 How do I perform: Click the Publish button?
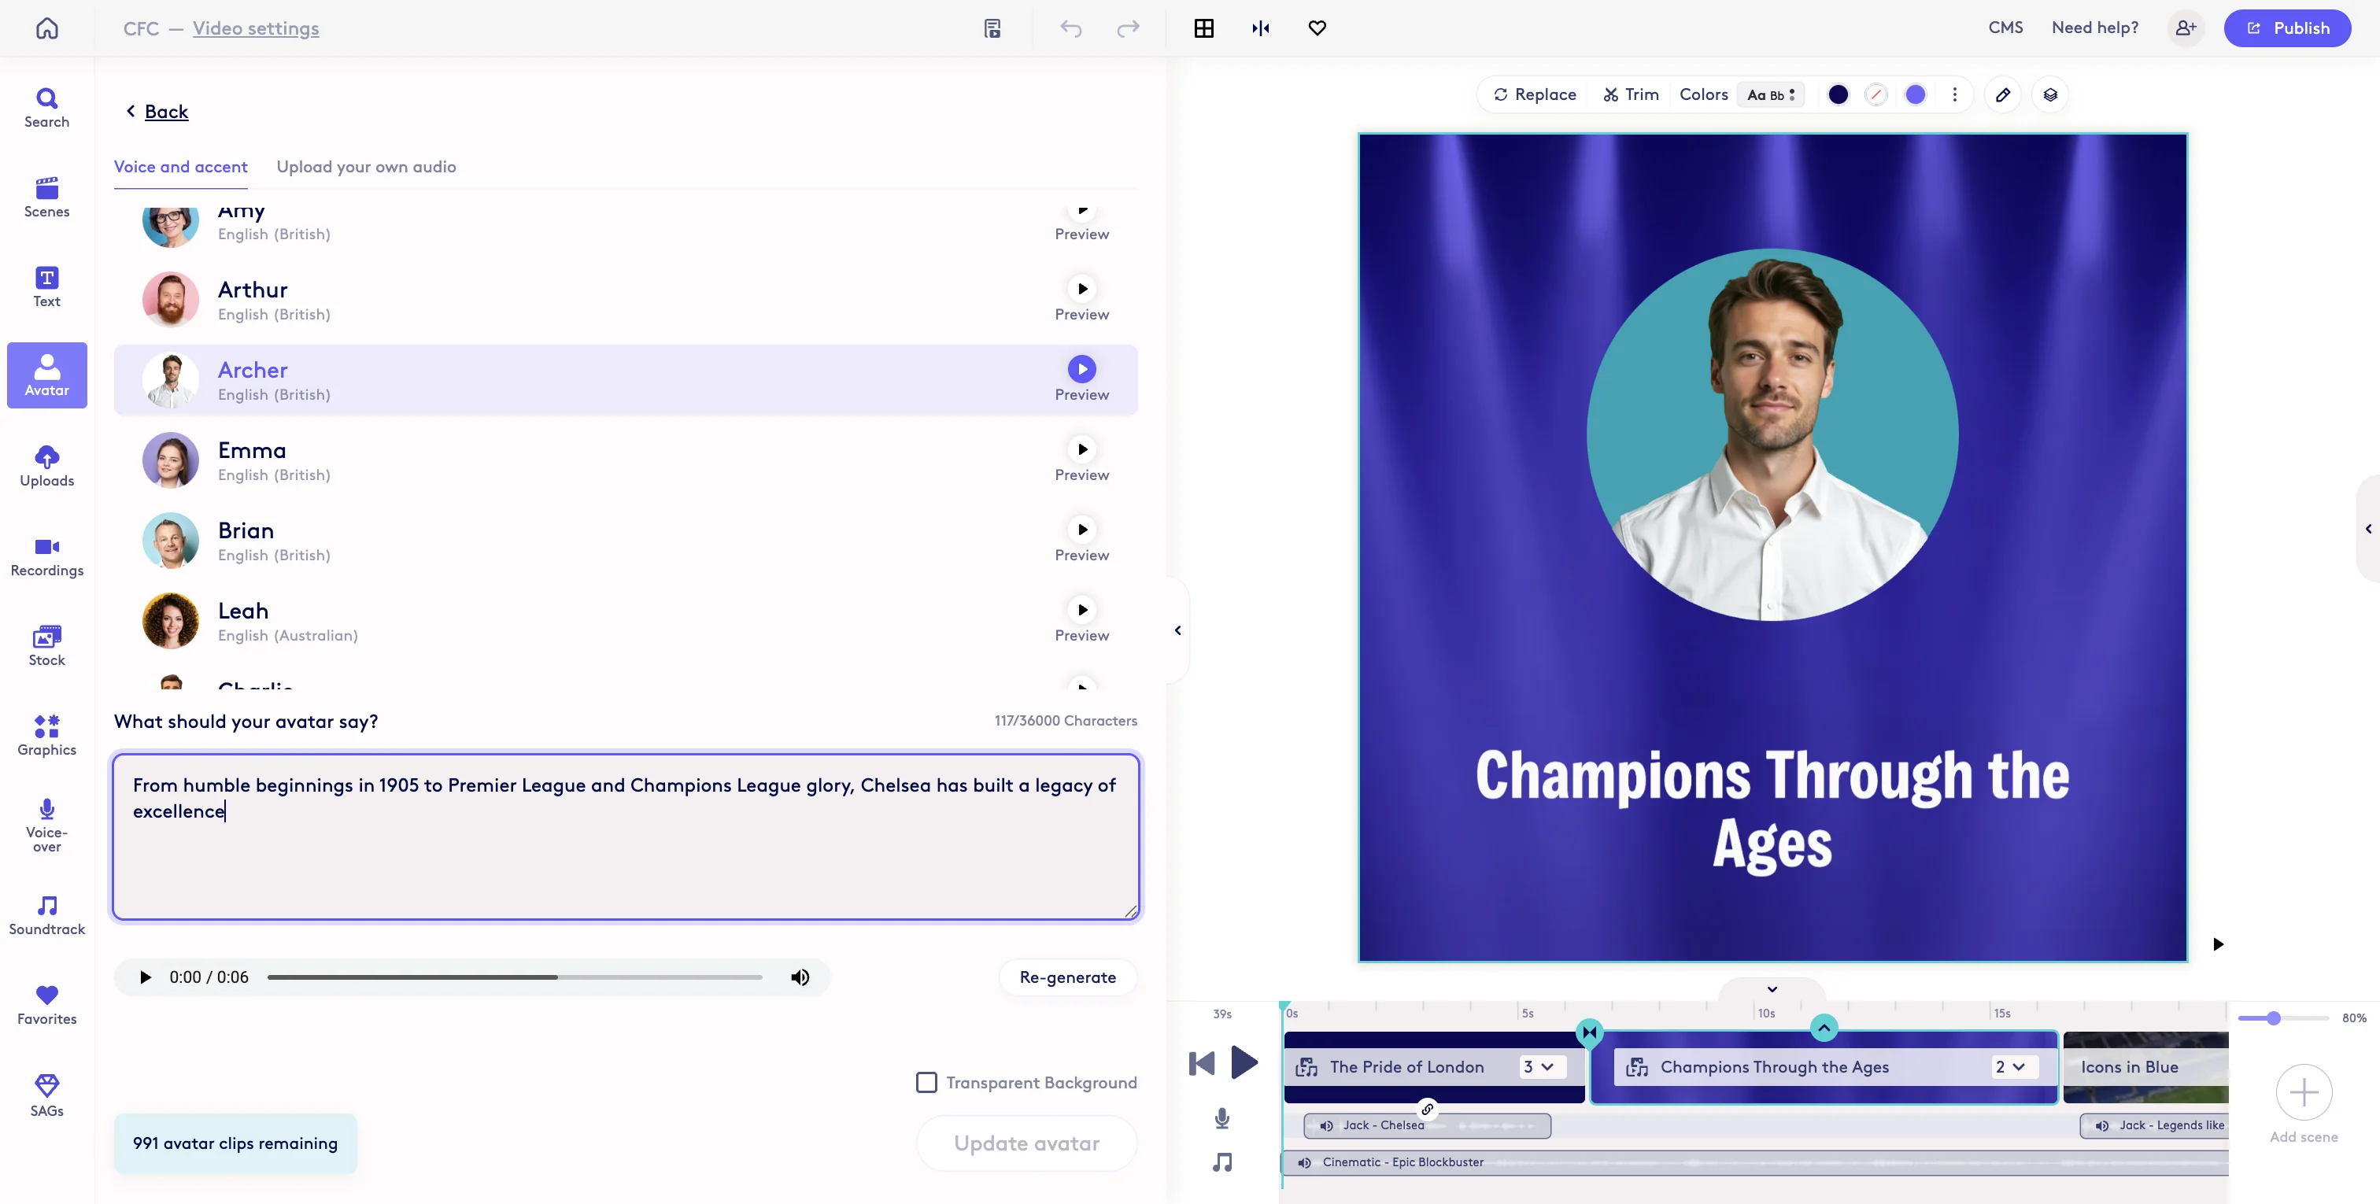click(x=2288, y=28)
